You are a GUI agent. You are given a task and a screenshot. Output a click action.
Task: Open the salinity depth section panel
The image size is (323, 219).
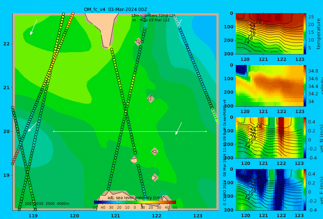(269, 86)
